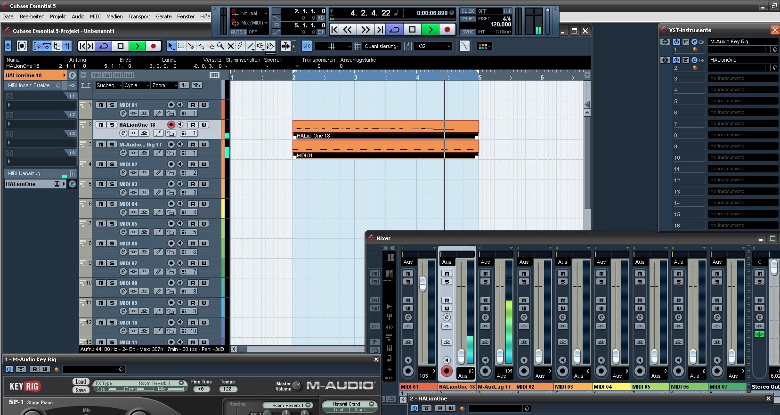
Task: Open the Cycle dropdown in track list
Action: [x=137, y=85]
